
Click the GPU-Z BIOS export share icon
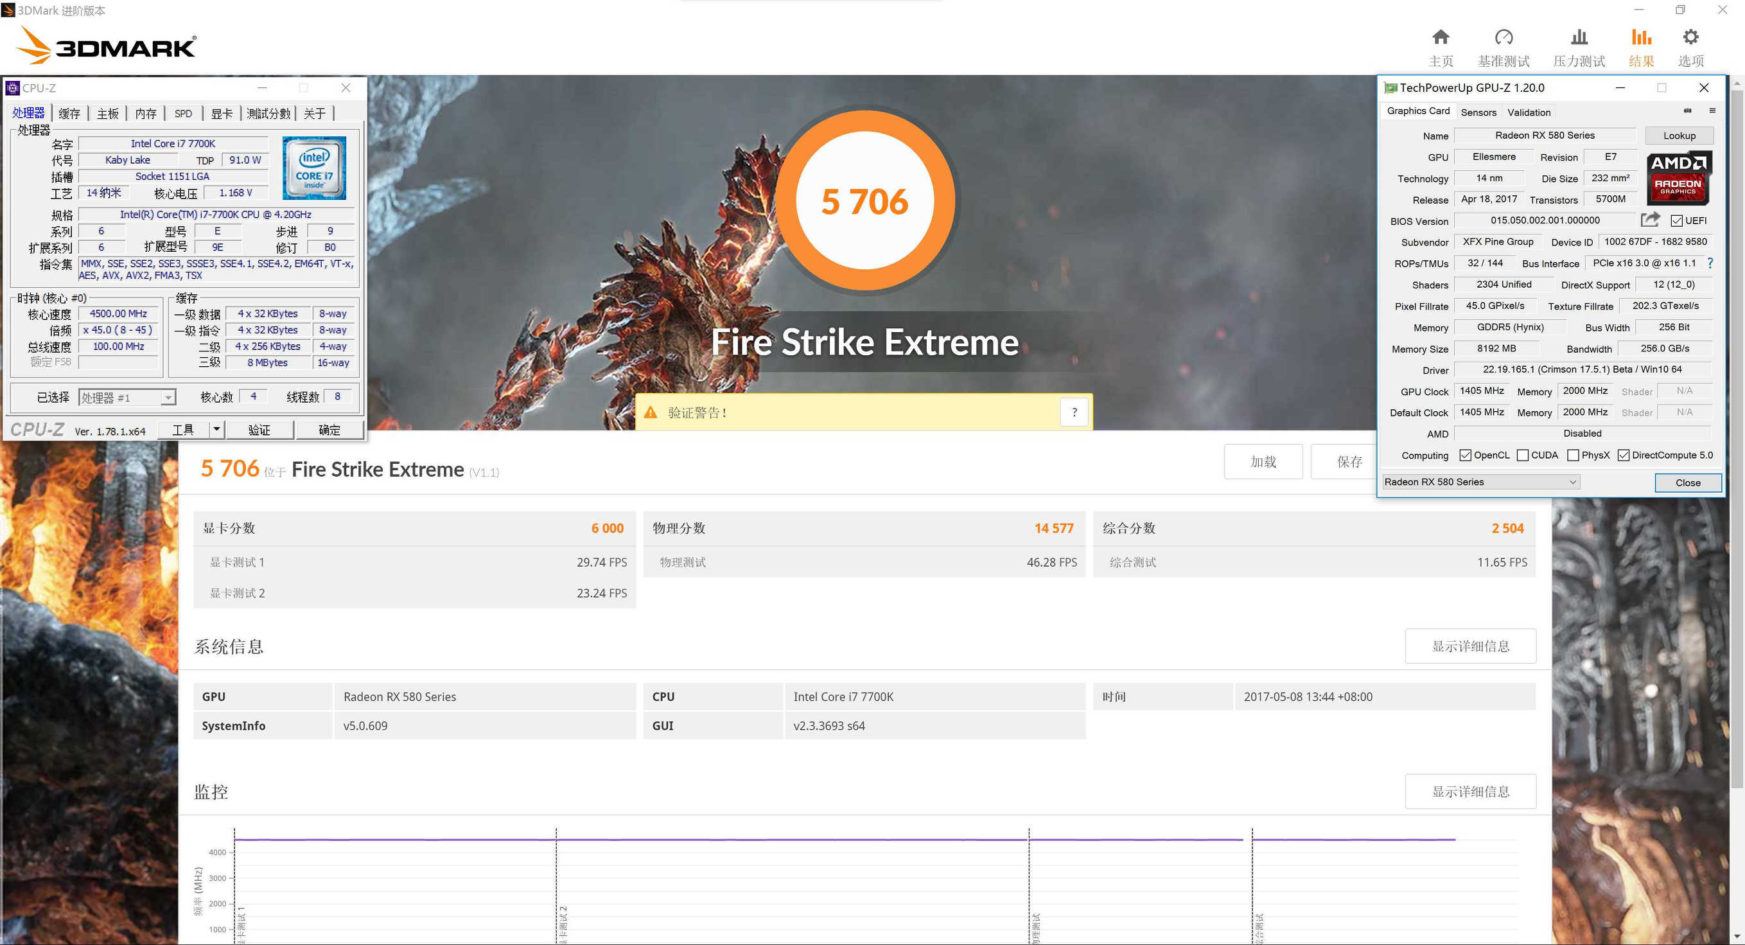point(1649,220)
